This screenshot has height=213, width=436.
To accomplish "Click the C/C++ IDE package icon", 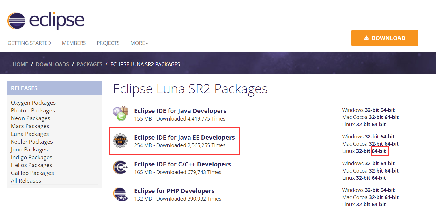I will (120, 167).
